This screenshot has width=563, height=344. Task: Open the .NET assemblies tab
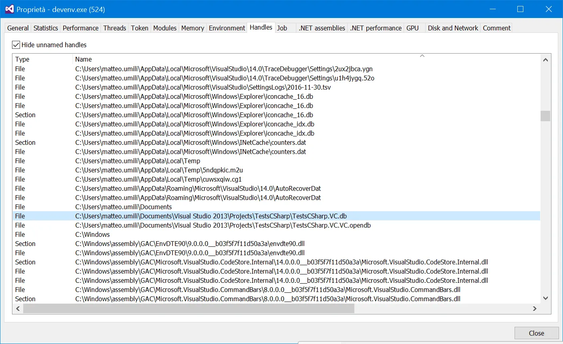pyautogui.click(x=322, y=28)
